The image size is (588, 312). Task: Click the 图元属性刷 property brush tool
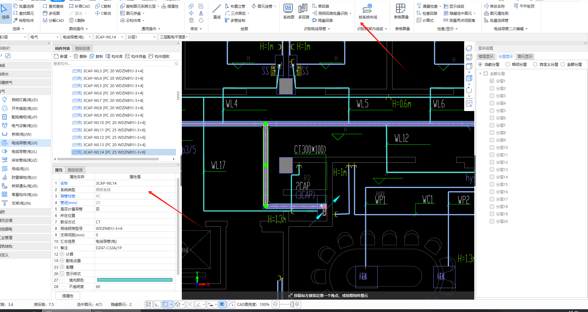496,13
